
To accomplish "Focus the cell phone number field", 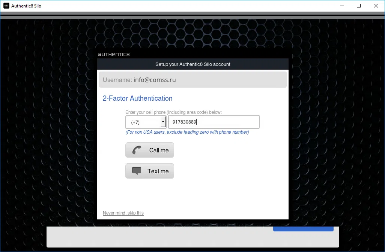I will [x=214, y=122].
